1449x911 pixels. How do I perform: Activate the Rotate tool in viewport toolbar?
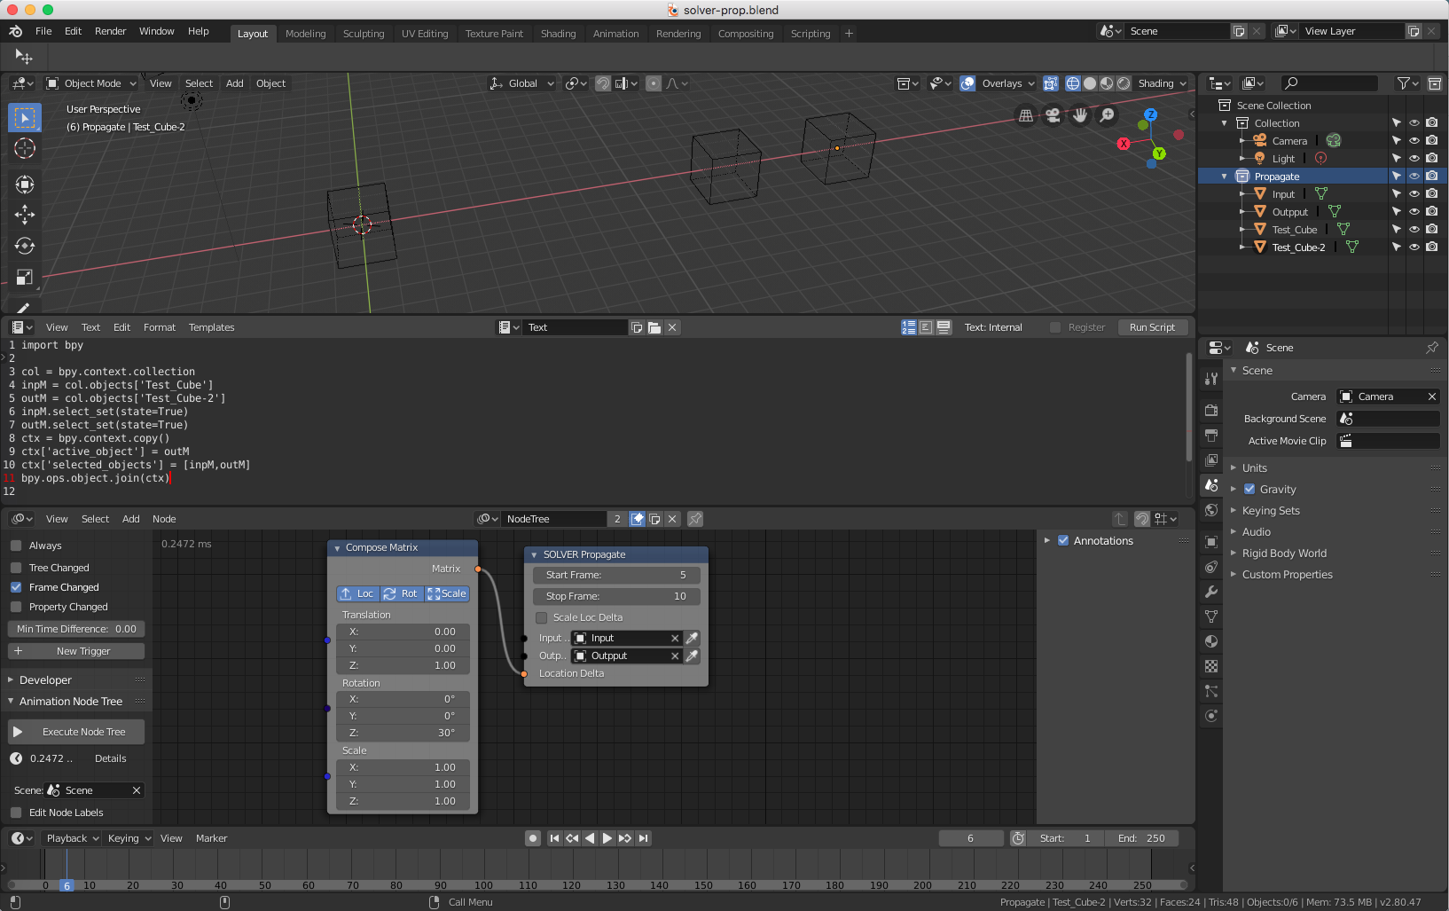(25, 246)
